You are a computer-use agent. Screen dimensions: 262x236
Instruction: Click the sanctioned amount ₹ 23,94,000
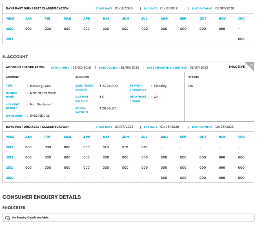[x=109, y=86]
